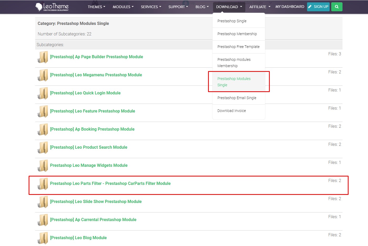Open the search magnifier icon
The image size is (368, 246).
(337, 7)
